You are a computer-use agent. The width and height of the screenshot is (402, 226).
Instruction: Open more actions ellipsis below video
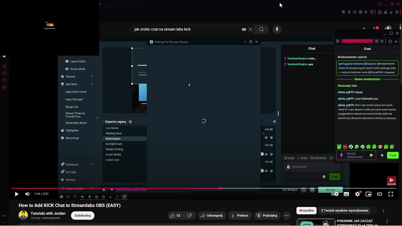point(287,216)
